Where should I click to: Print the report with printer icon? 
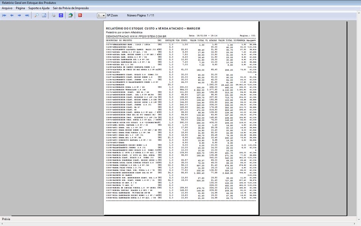point(54,15)
